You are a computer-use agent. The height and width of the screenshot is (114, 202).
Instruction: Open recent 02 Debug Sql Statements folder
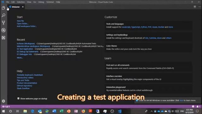[27, 52]
